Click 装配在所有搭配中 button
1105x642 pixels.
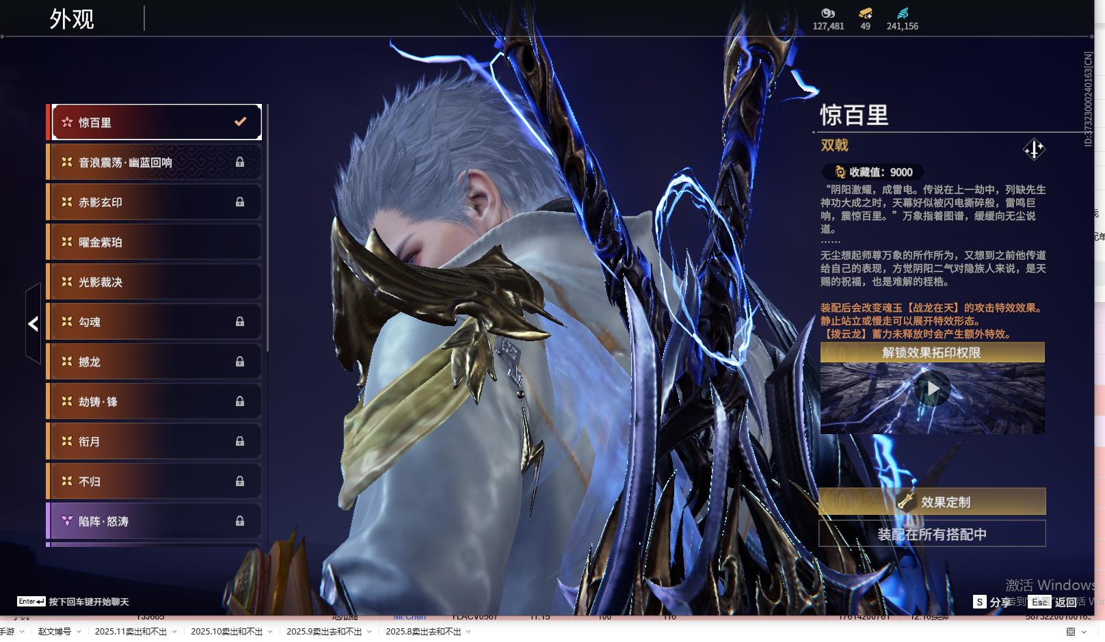tap(932, 534)
